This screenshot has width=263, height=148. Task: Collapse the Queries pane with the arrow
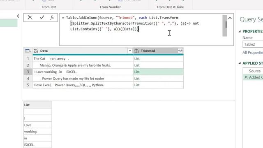(x=18, y=16)
